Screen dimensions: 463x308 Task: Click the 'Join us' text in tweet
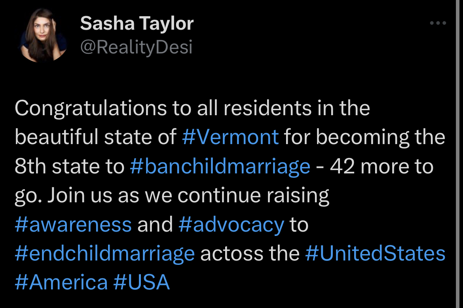click(80, 196)
